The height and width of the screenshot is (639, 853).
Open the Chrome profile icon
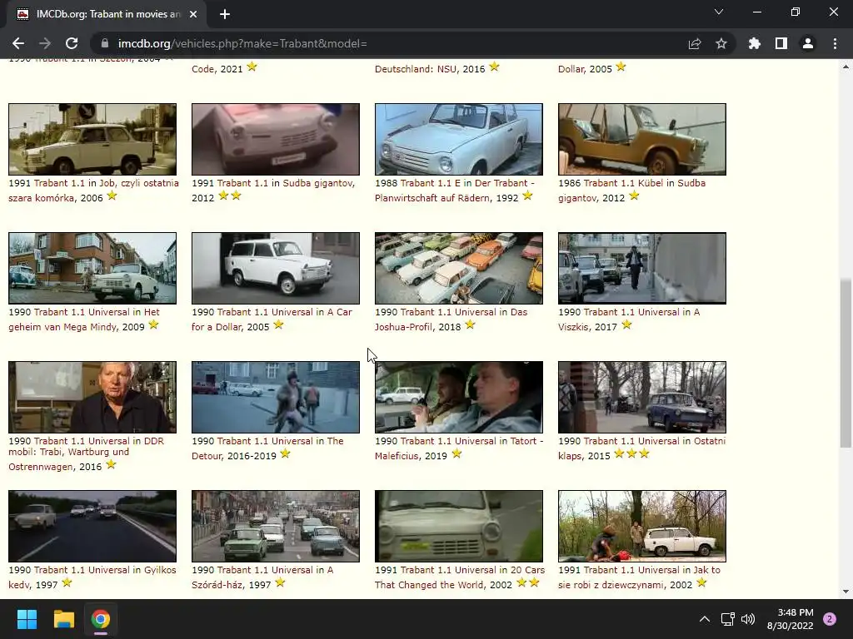point(808,43)
